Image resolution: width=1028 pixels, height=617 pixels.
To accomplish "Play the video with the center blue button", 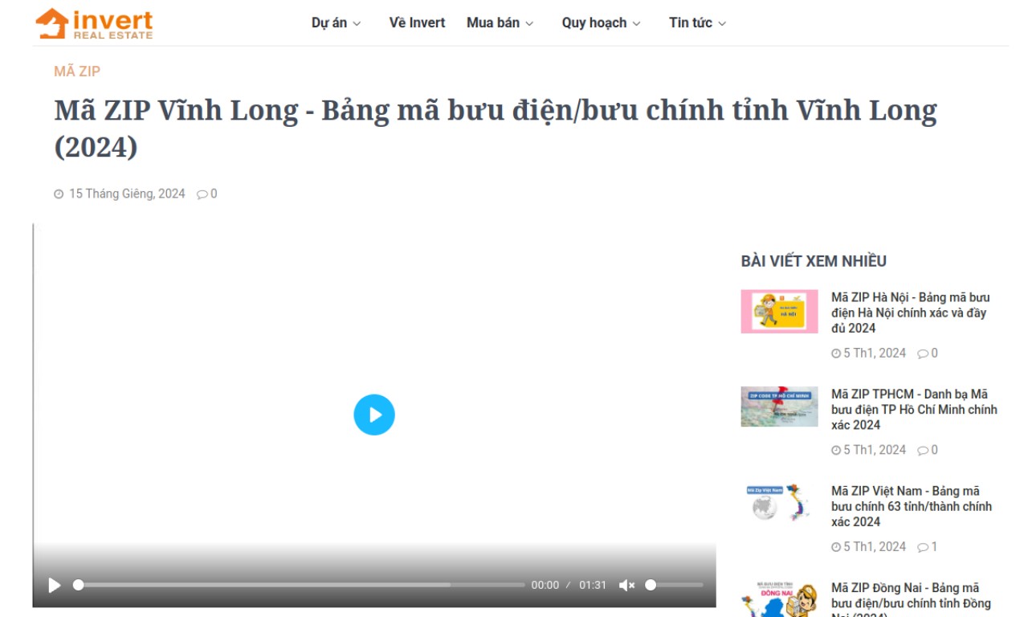I will (374, 415).
